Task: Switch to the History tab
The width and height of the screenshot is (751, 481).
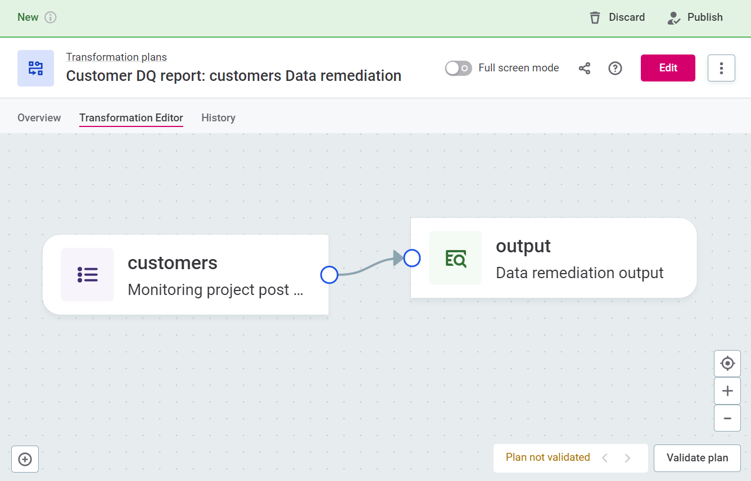Action: tap(218, 117)
